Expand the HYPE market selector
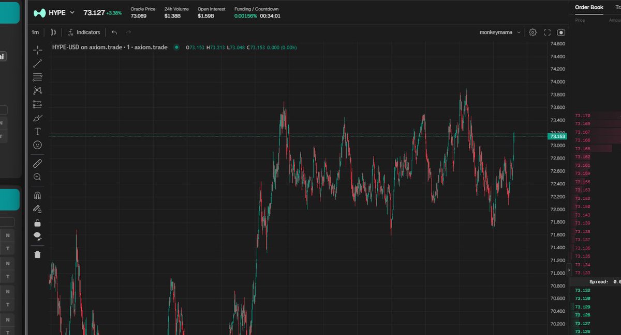 pyautogui.click(x=72, y=12)
